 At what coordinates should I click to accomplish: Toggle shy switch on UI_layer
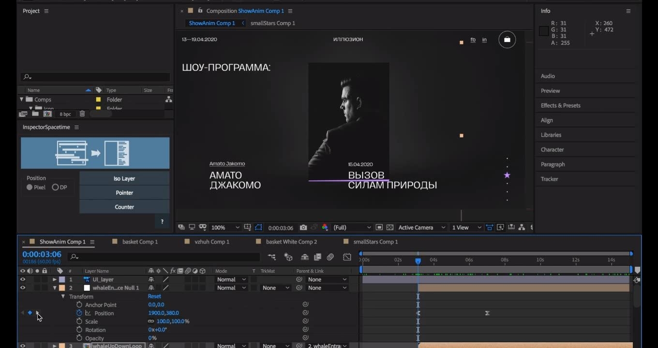151,279
